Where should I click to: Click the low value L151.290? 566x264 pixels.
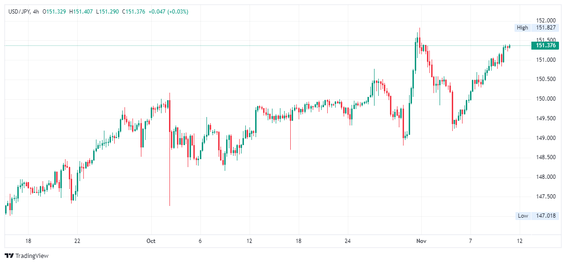108,12
